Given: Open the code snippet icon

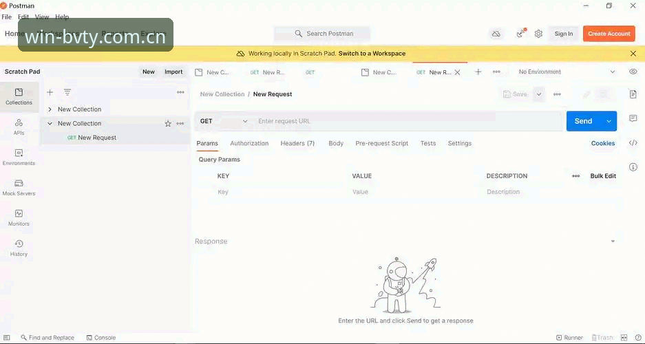Looking at the screenshot, I should coord(633,143).
